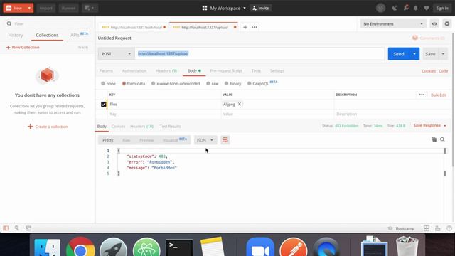Screen dimensions: 455x256
Task: Click the request URL field
Action: [x=259, y=54]
